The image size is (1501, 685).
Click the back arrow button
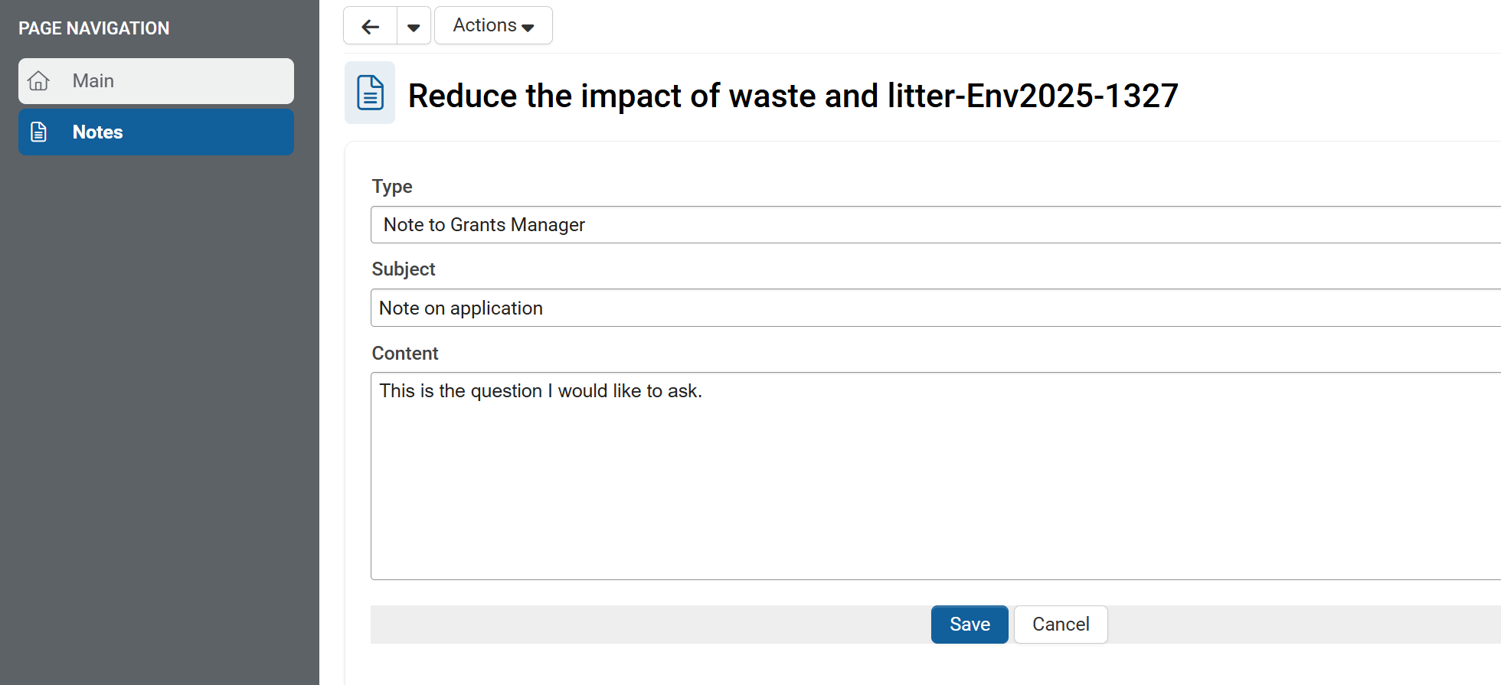(x=371, y=27)
